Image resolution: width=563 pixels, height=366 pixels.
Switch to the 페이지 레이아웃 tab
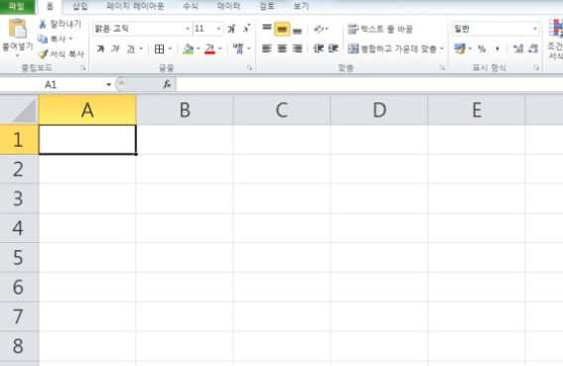(x=135, y=6)
